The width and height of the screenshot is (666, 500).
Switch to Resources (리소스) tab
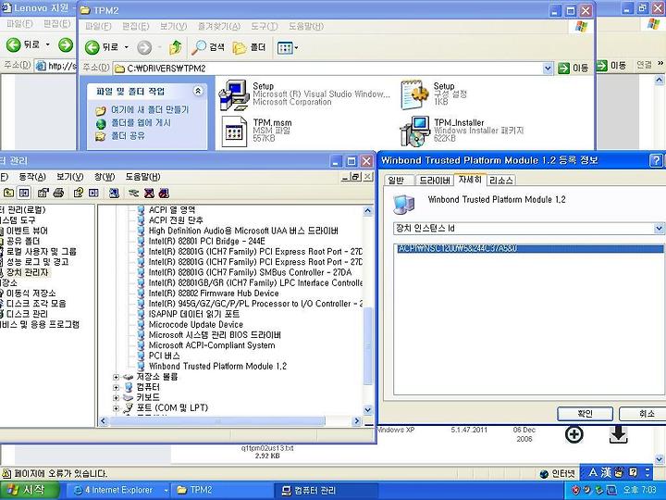(x=501, y=181)
